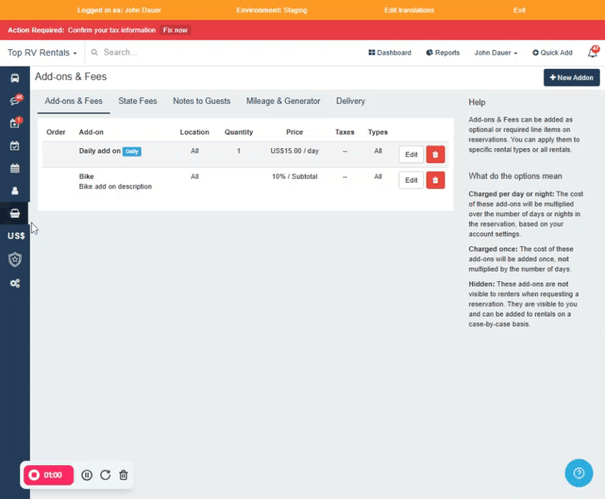Edit the Bike add-on
This screenshot has width=605, height=499.
(411, 180)
